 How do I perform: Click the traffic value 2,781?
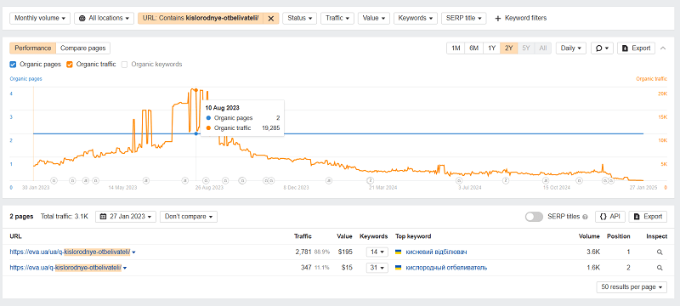[x=303, y=252]
